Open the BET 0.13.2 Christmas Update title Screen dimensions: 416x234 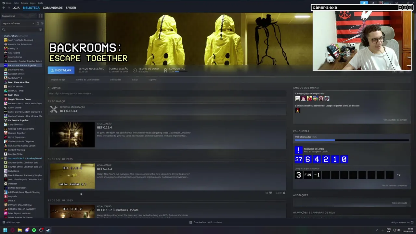point(118,210)
